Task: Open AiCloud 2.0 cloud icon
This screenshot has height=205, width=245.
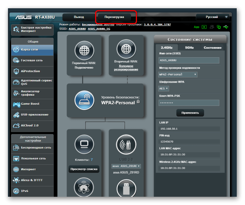Action: click(16, 125)
